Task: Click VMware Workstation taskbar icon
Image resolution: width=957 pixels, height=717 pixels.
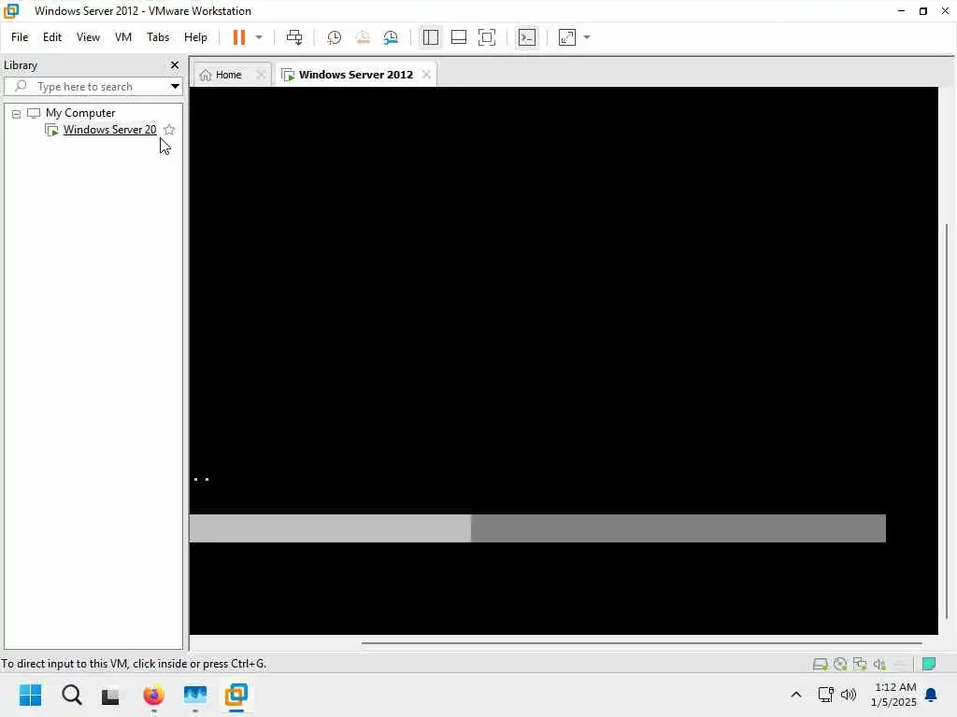Action: tap(236, 695)
